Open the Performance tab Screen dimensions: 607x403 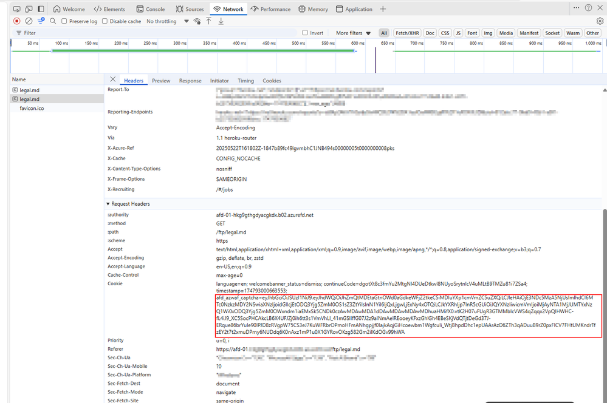[x=270, y=9]
